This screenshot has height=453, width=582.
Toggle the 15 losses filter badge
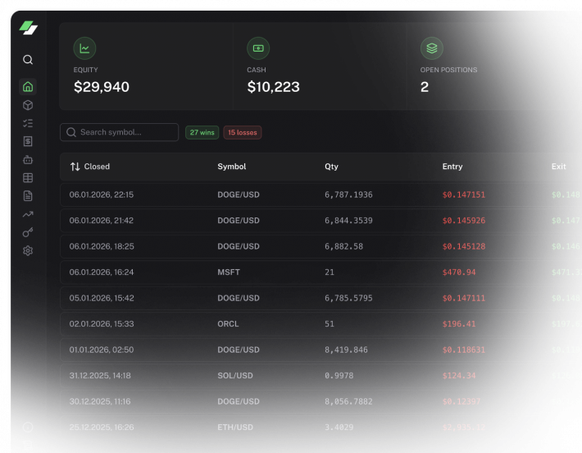[243, 132]
